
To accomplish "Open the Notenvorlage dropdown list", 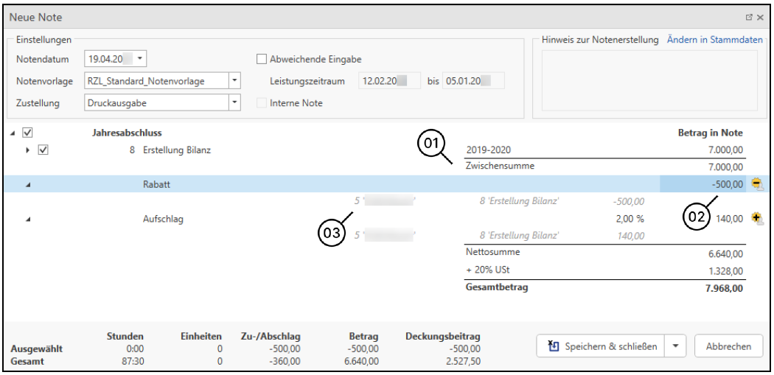I will (x=234, y=81).
